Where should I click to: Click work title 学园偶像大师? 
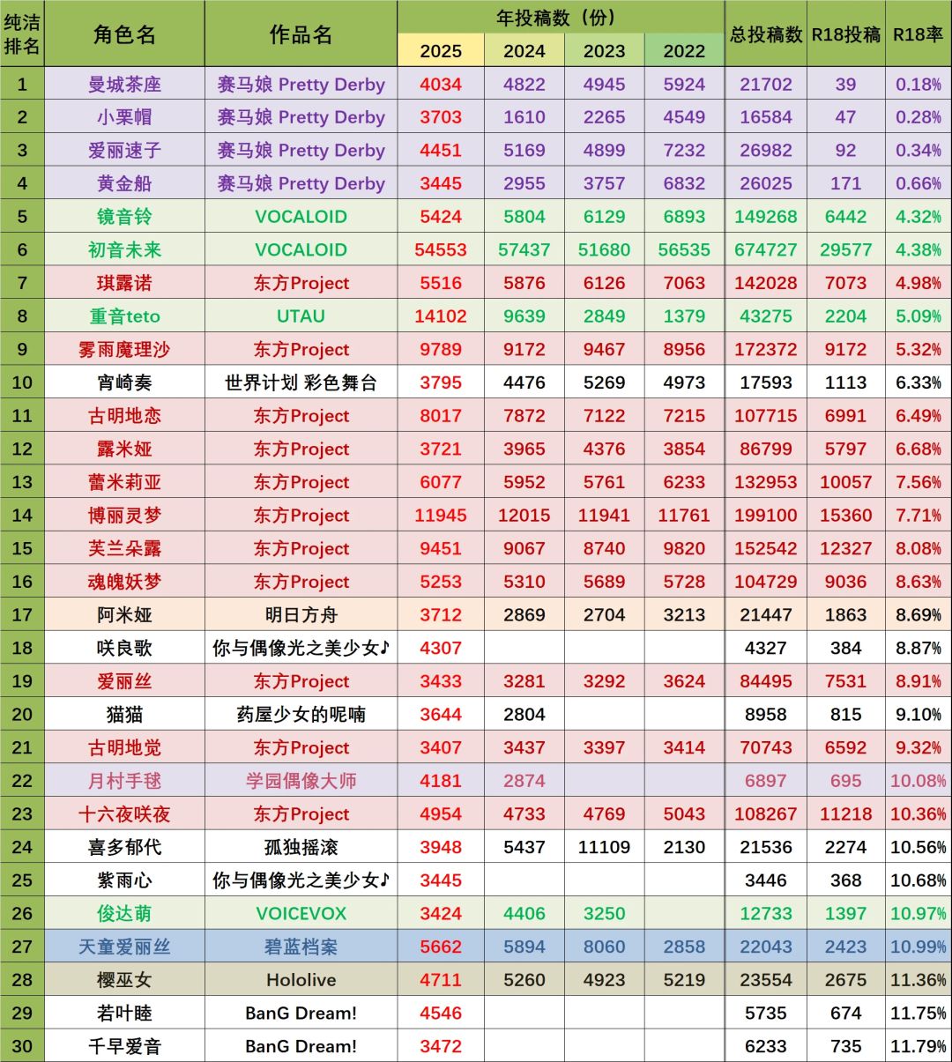(301, 781)
